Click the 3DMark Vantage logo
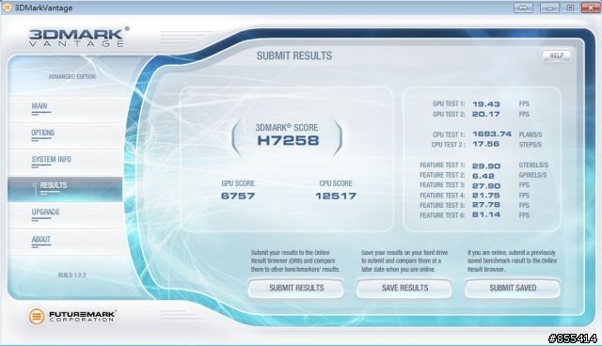This screenshot has width=602, height=346. coord(79,37)
